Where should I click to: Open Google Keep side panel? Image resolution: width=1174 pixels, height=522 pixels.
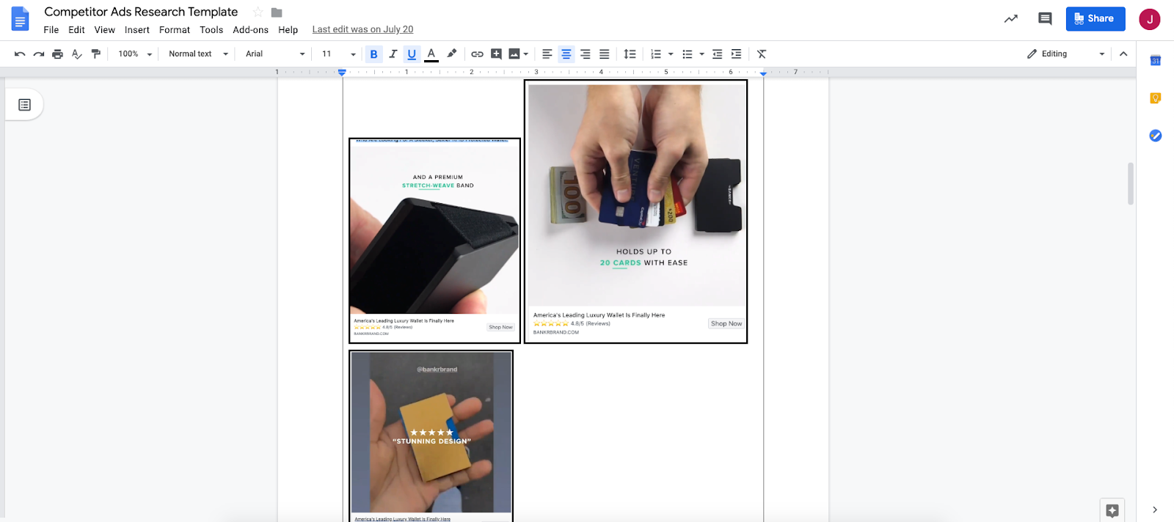[x=1155, y=98]
